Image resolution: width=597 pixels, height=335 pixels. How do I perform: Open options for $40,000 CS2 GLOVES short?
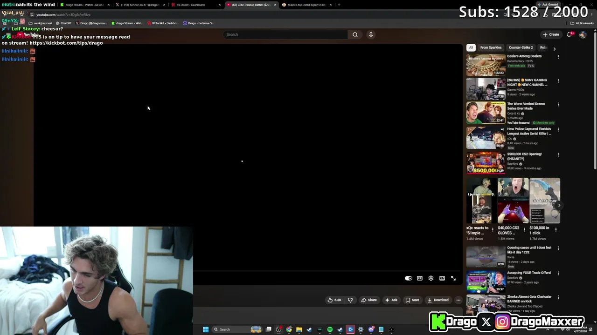point(524,229)
